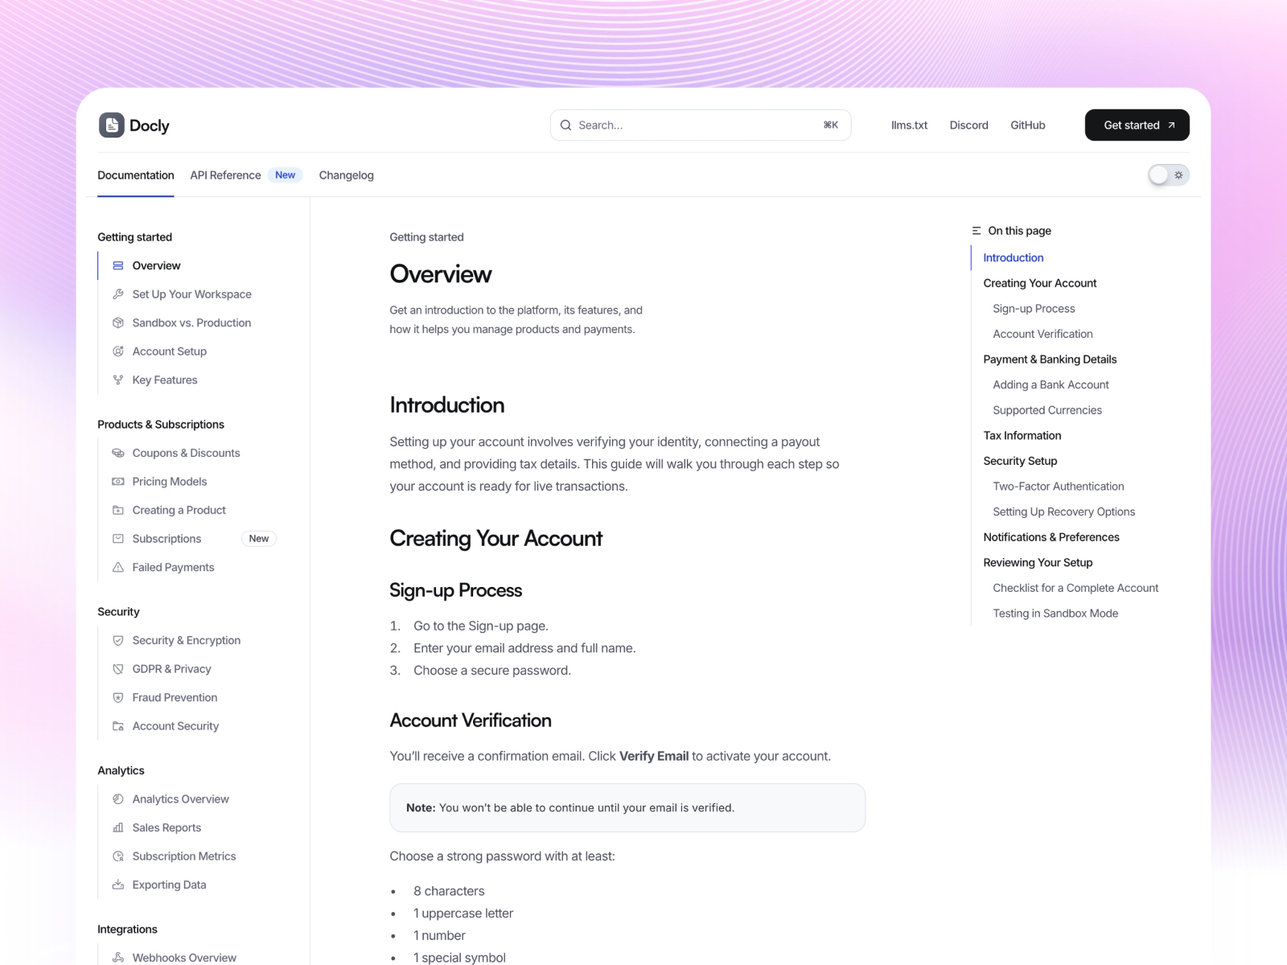This screenshot has width=1287, height=965.
Task: Collapse the On this page outline list
Action: pos(975,231)
